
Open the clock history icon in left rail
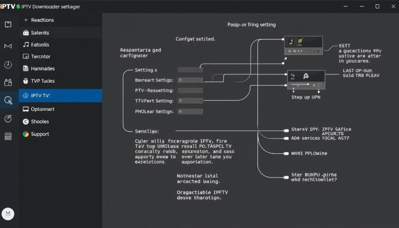8,65
